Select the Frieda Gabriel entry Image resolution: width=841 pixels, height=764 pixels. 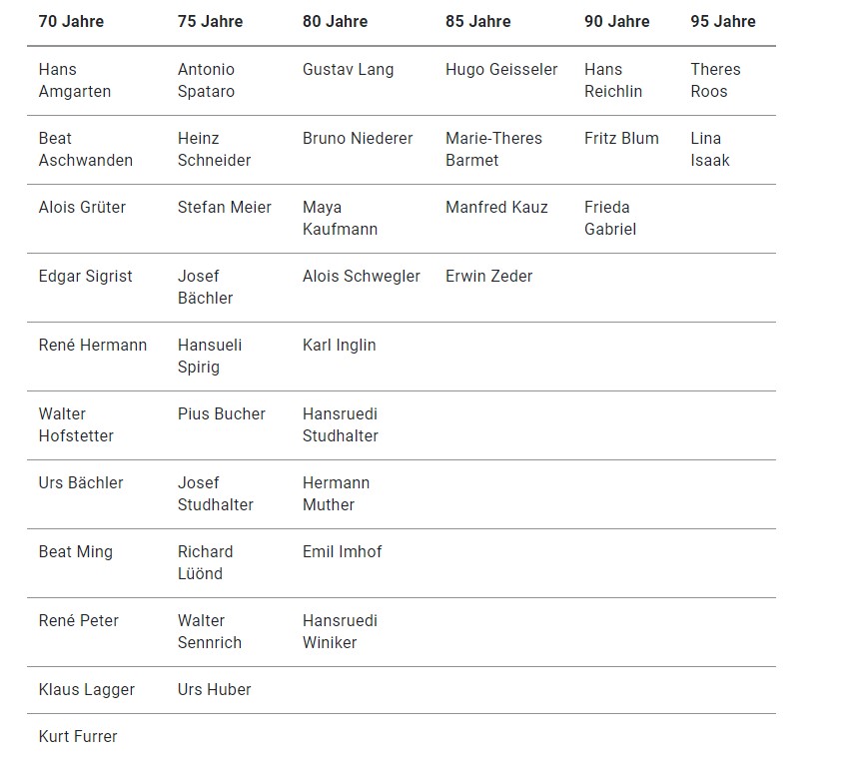point(610,218)
